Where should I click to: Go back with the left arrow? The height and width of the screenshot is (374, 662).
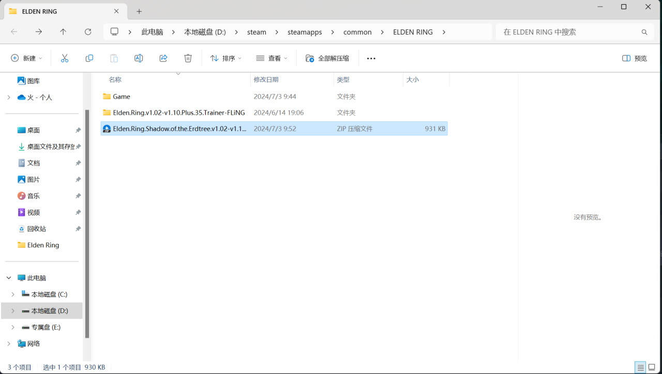click(x=14, y=32)
